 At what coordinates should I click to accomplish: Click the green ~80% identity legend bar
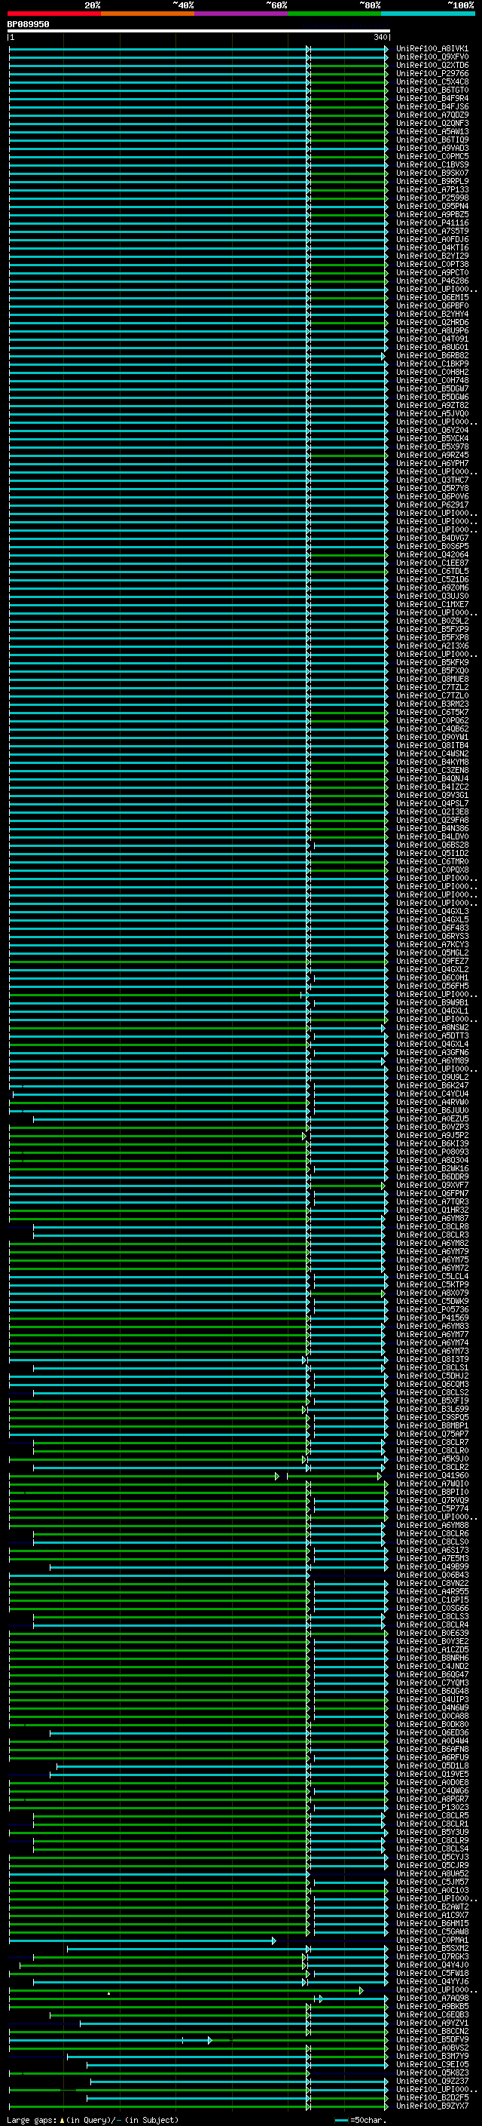point(334,14)
